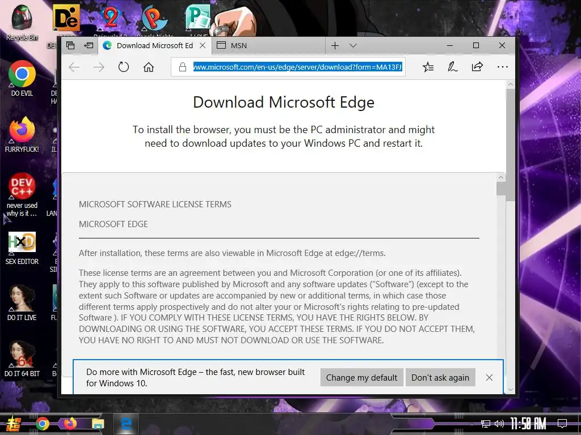Click the Download Microsoft Edge heading
The height and width of the screenshot is (435, 581).
point(284,102)
